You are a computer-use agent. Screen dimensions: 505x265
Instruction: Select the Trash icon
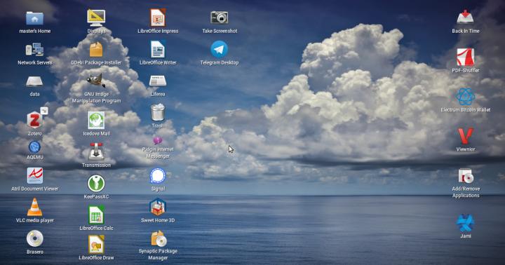point(158,112)
